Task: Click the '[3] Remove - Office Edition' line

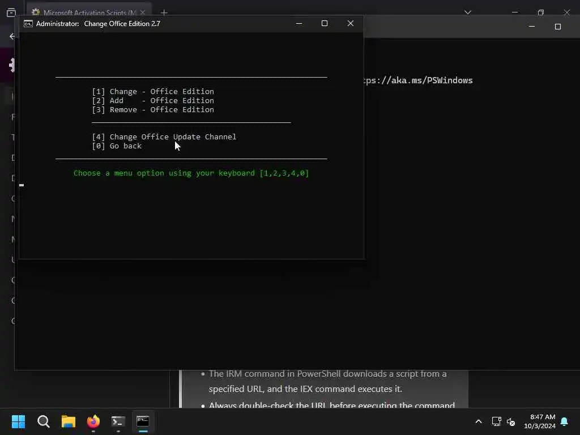Action: point(153,110)
